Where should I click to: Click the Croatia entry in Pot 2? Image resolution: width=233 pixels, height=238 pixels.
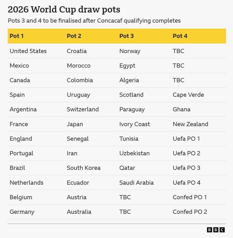[x=77, y=51]
